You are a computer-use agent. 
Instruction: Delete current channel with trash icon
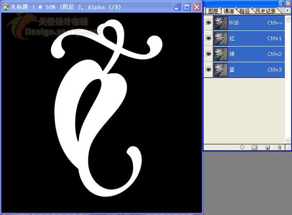[279, 147]
